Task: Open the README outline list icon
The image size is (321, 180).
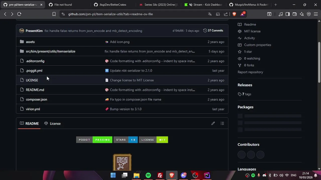Action: click(x=222, y=123)
